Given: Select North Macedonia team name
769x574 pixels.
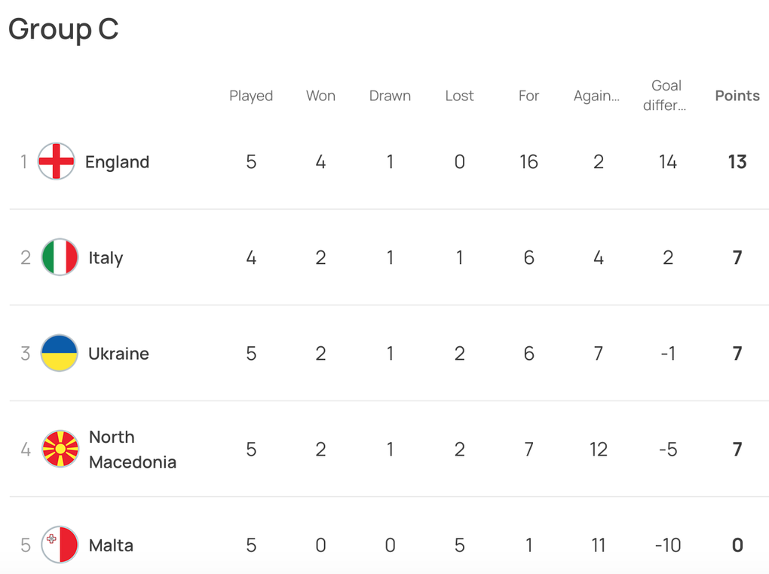Looking at the screenshot, I should click(133, 450).
